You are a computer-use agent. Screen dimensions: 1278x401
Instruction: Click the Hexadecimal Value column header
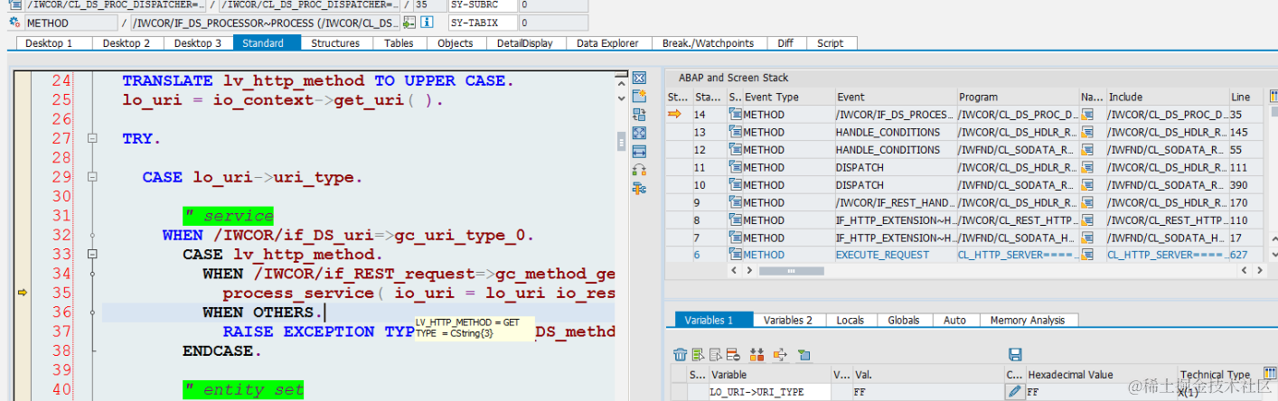click(x=1100, y=375)
